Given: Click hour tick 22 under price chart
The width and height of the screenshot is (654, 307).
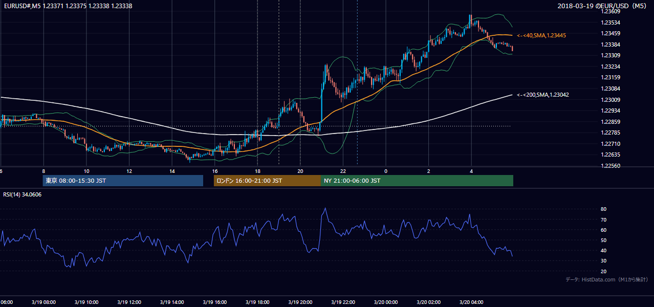Looking at the screenshot, I should [x=343, y=171].
